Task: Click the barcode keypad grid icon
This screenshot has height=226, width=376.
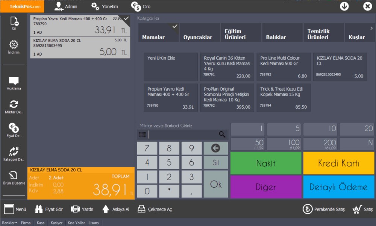Action: (x=143, y=135)
